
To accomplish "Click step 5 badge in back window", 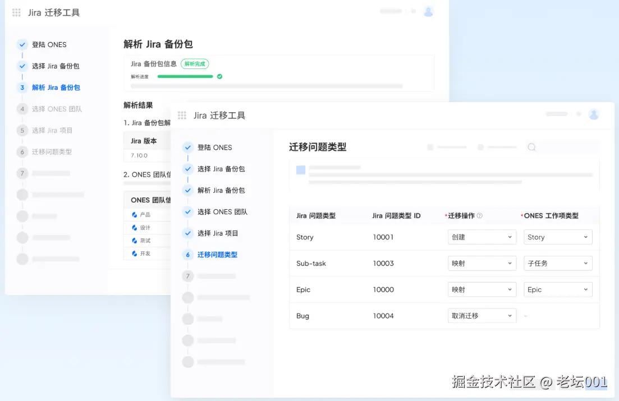I will coord(22,130).
